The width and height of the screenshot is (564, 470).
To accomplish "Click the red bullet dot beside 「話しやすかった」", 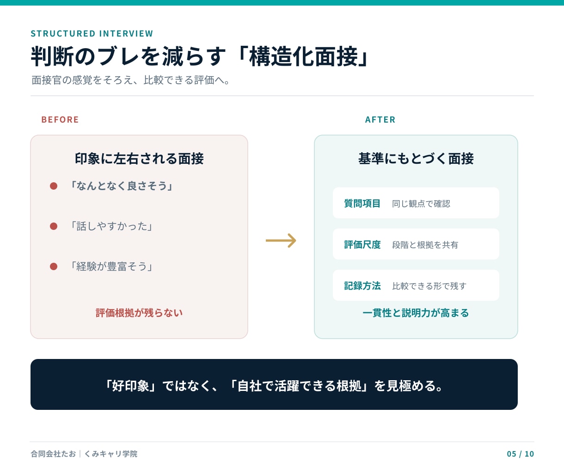I will [54, 226].
